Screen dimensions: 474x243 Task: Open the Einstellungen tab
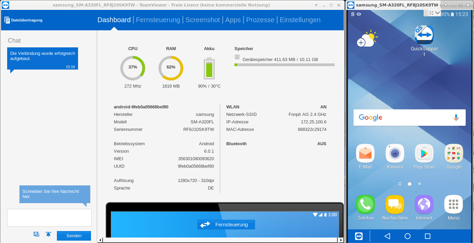(300, 20)
